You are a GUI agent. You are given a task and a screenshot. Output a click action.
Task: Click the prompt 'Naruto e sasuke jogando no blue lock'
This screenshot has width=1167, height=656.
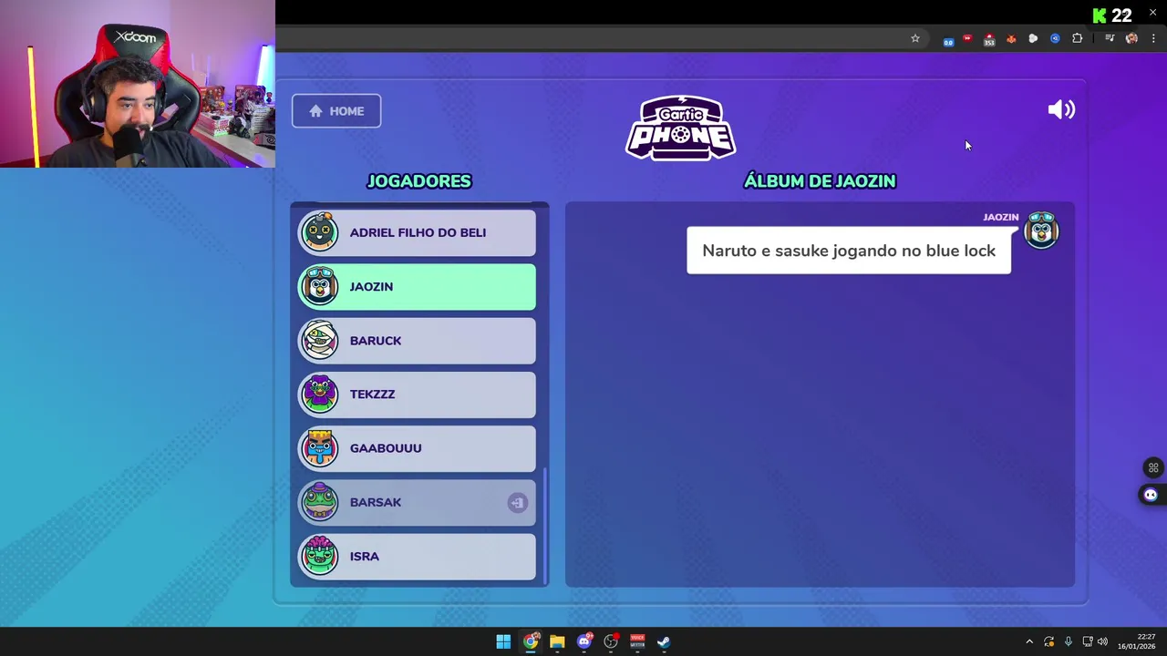pyautogui.click(x=849, y=251)
